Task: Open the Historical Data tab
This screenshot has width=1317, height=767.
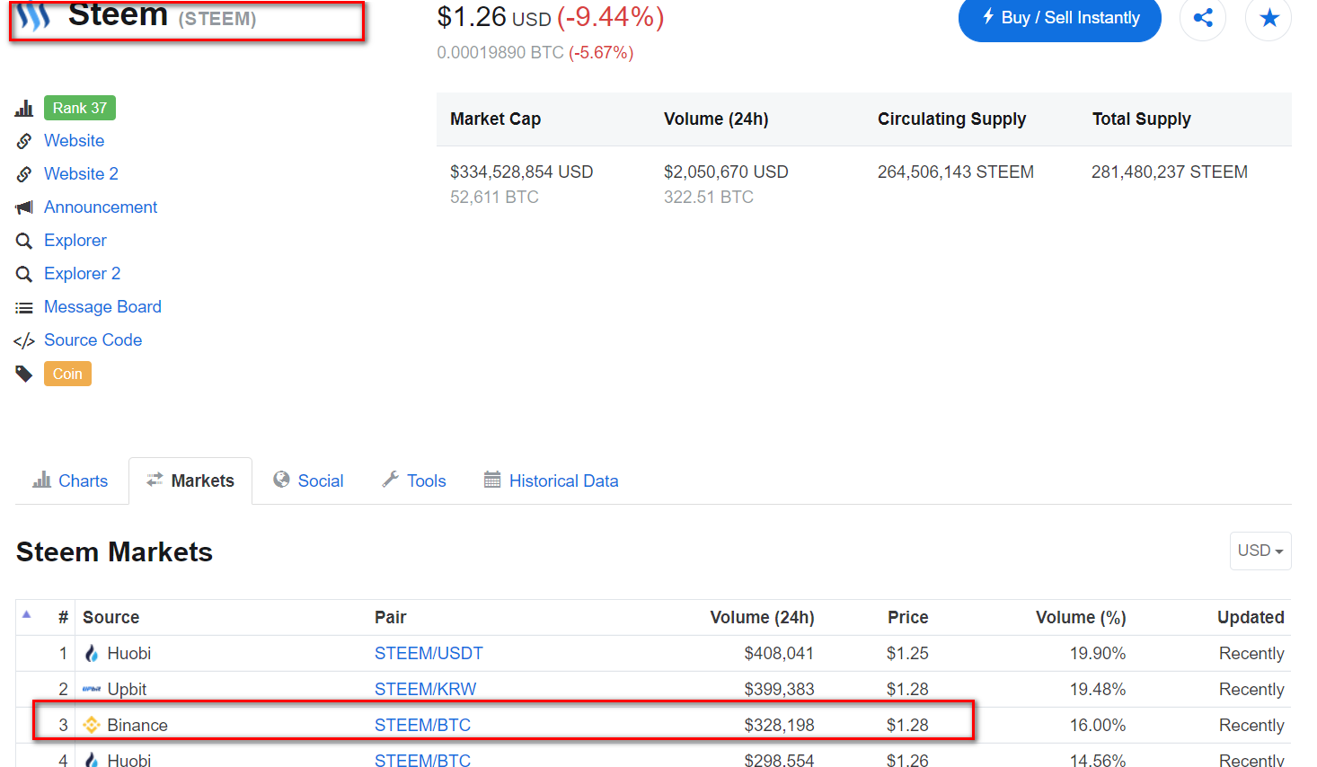Action: coord(551,480)
